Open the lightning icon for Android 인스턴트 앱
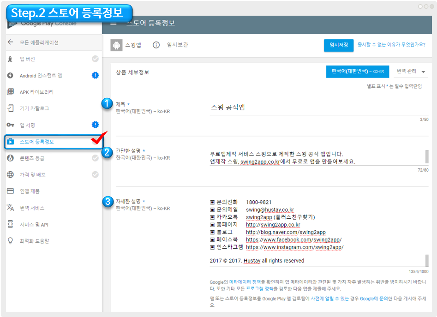Screen dimensions: 437x317 [x=10, y=76]
